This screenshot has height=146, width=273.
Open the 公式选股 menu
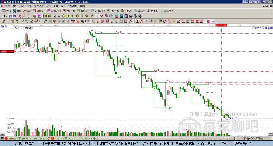pos(39,6)
